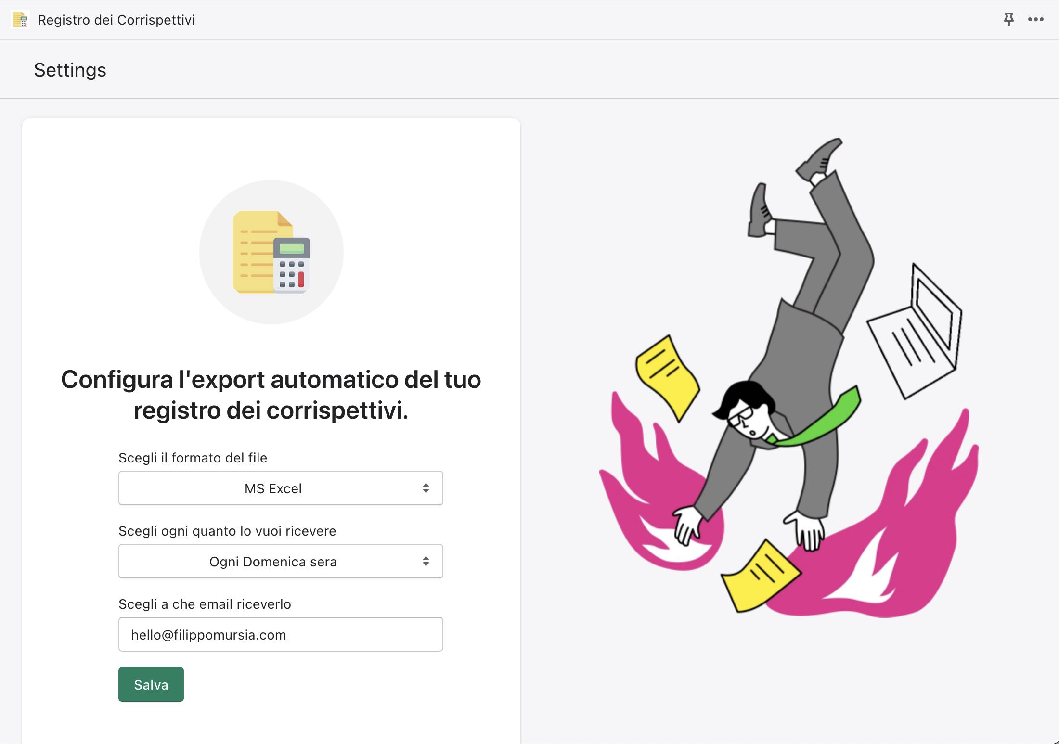The width and height of the screenshot is (1059, 744).
Task: Click the 'Scegli a che email riceverlo' label
Action: pyautogui.click(x=205, y=604)
